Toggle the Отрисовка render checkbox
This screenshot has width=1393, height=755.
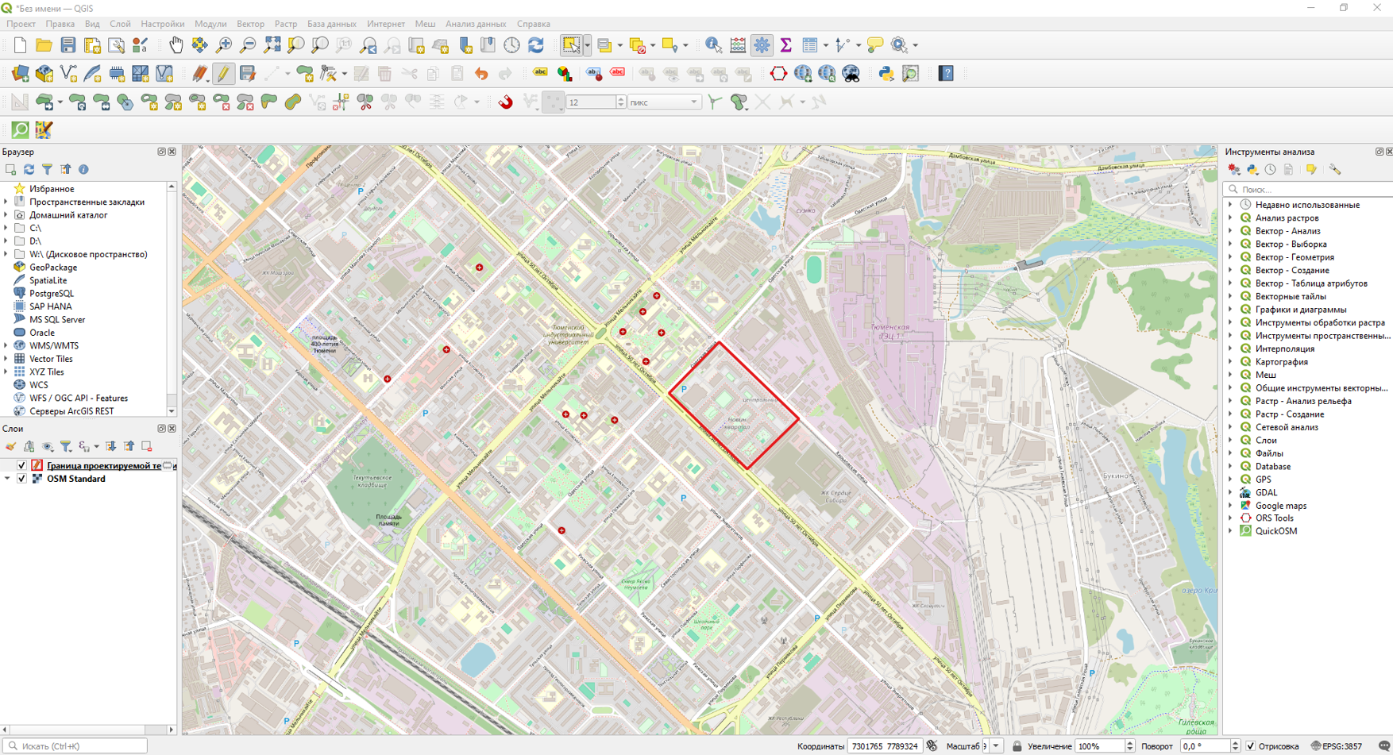coord(1251,746)
